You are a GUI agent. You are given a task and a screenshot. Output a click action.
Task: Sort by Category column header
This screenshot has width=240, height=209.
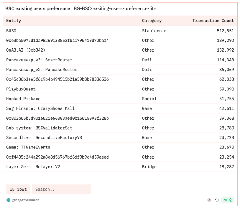(x=152, y=21)
